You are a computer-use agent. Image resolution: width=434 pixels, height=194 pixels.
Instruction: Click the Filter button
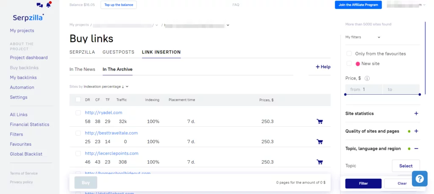[x=363, y=183]
